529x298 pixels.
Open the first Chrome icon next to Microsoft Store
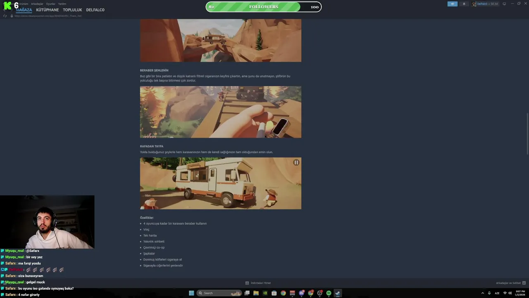pyautogui.click(x=283, y=293)
